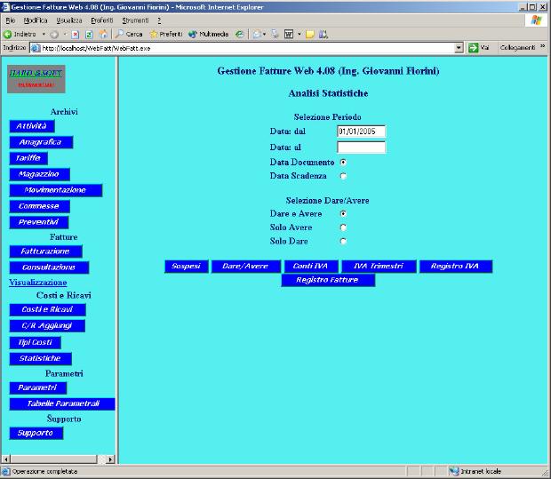
Task: Select the Dare e Avere radio button
Action: click(343, 213)
